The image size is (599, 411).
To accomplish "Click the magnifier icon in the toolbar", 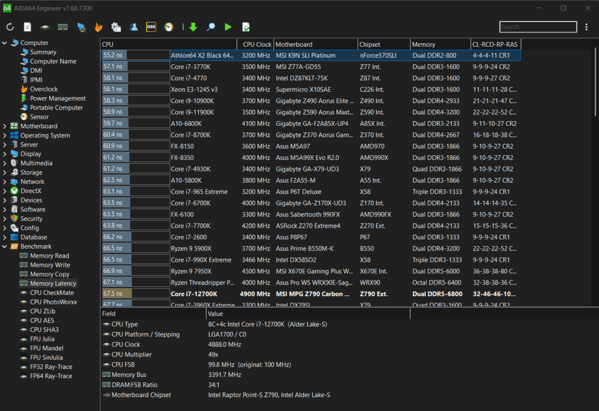I will click(x=211, y=27).
